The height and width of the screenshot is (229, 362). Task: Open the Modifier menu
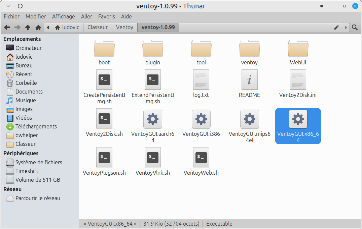[36, 16]
